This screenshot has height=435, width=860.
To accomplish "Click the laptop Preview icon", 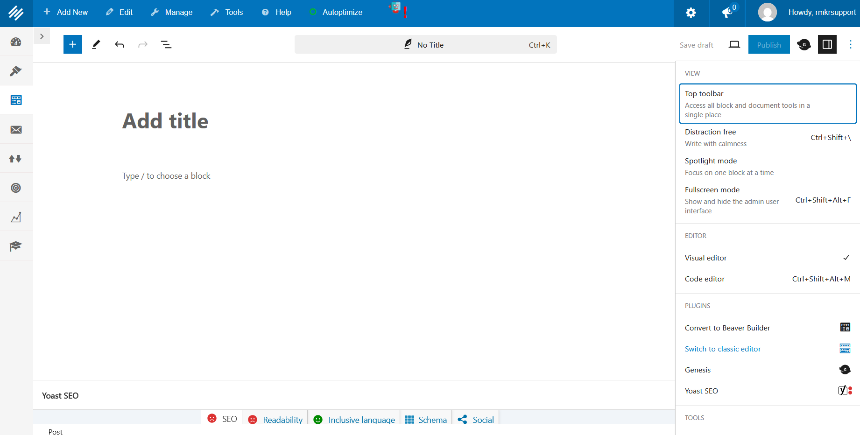I will (734, 44).
